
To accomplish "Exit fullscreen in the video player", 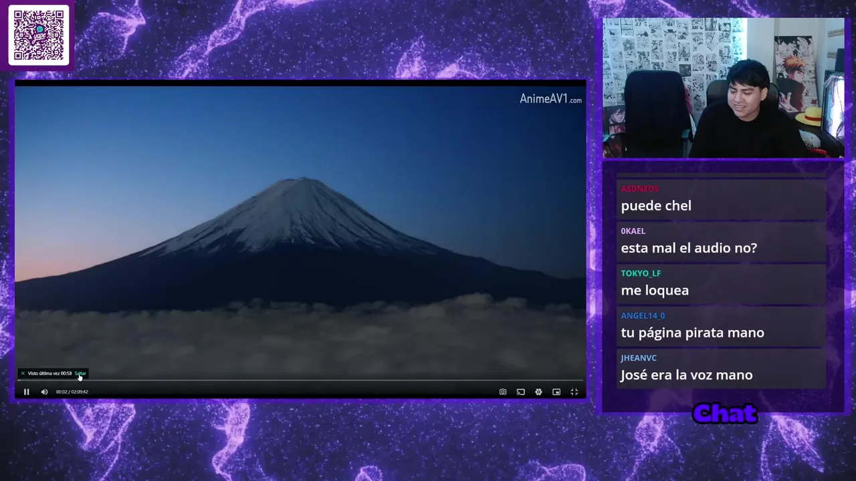I will (574, 392).
